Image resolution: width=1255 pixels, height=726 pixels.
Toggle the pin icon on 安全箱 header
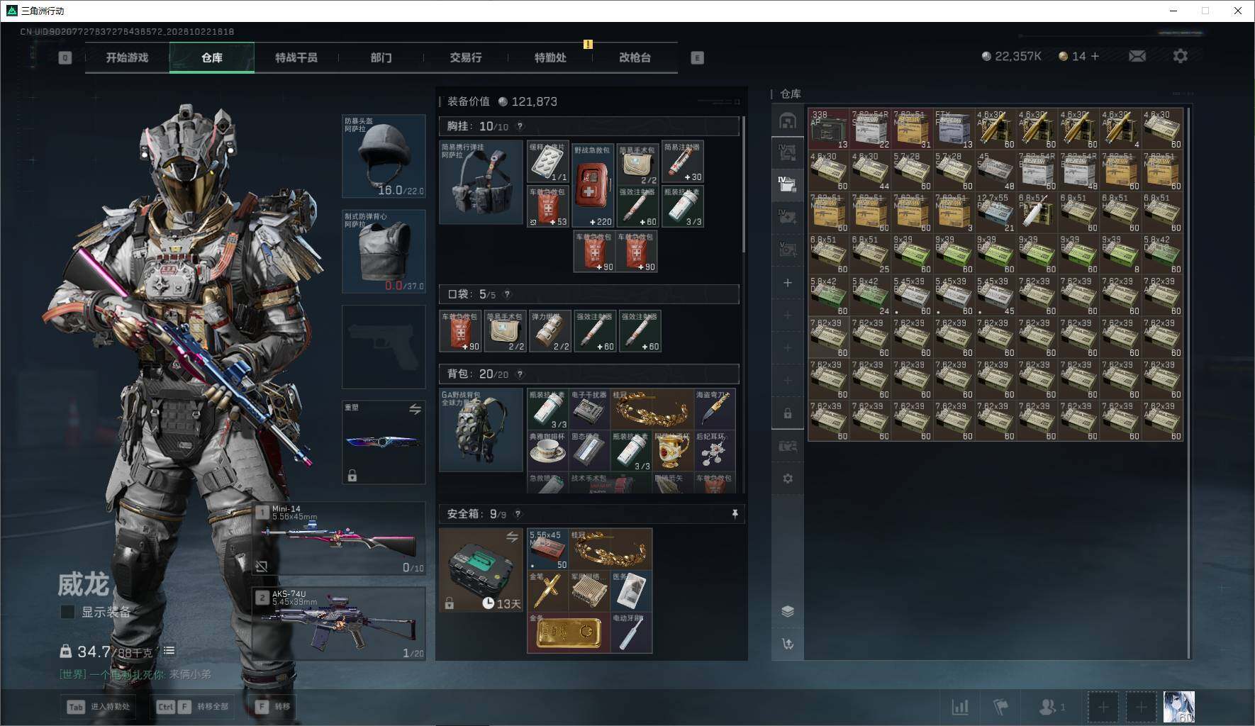point(735,513)
